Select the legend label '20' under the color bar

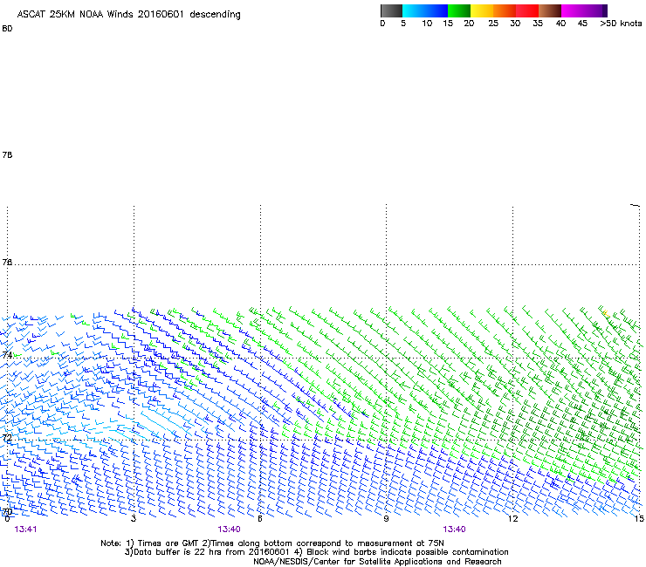pyautogui.click(x=469, y=24)
